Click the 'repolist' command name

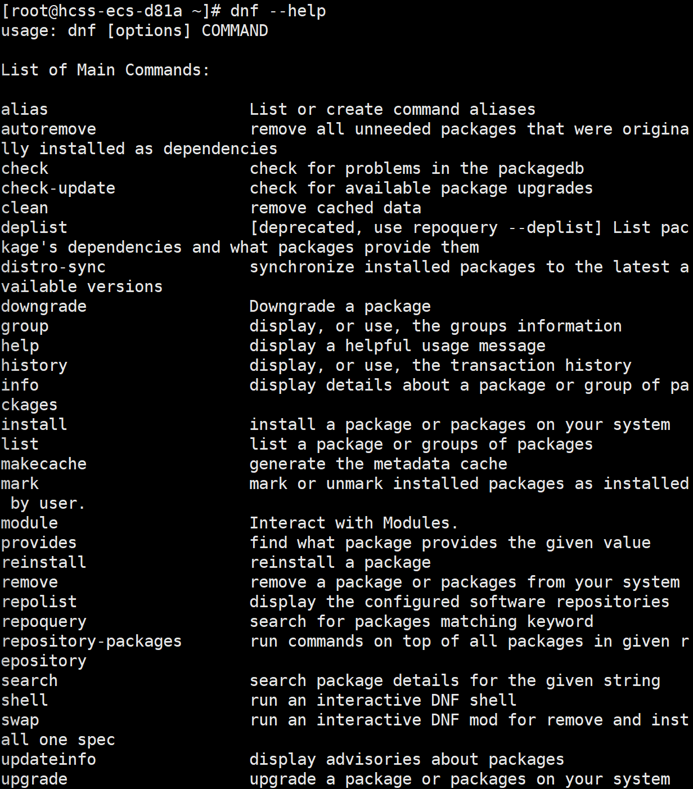tap(39, 602)
